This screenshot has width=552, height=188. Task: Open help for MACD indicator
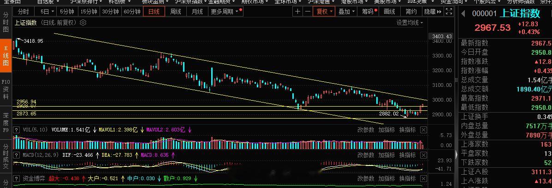point(16,155)
